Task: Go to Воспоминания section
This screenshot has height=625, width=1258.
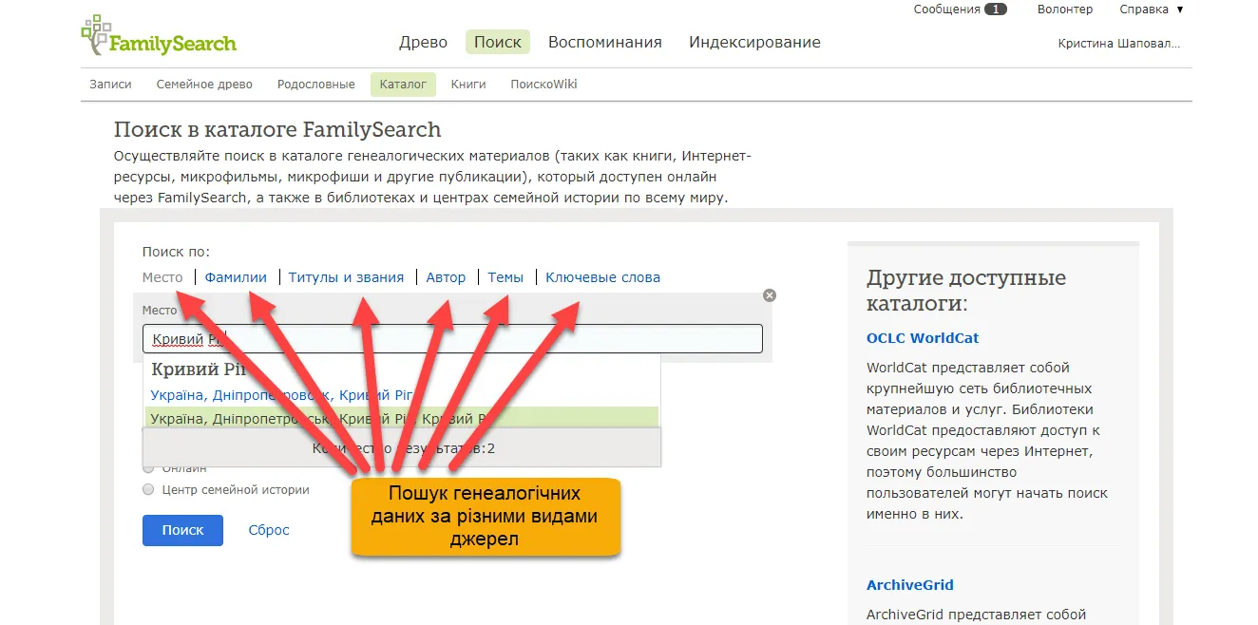Action: 604,42
